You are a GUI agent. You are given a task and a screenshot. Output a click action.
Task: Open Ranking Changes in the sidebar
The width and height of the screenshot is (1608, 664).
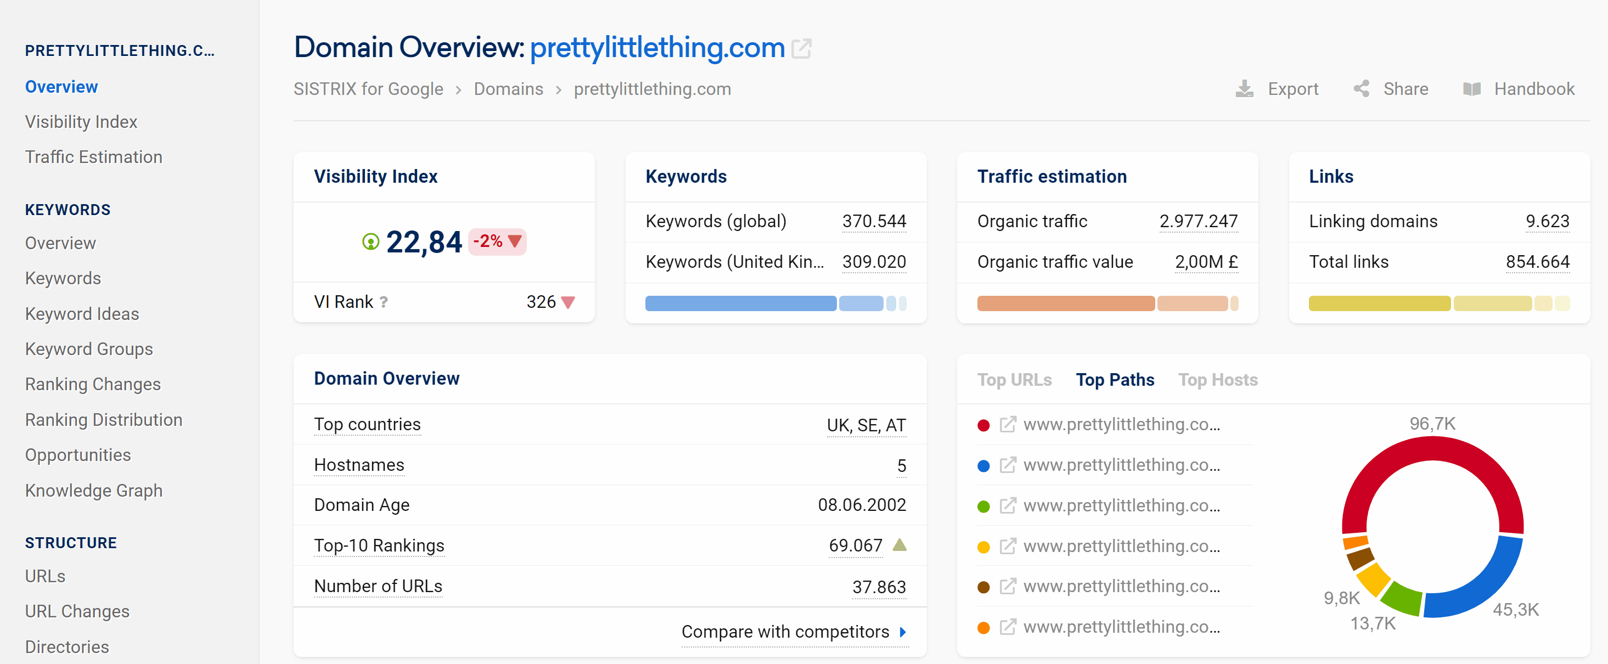(x=93, y=385)
